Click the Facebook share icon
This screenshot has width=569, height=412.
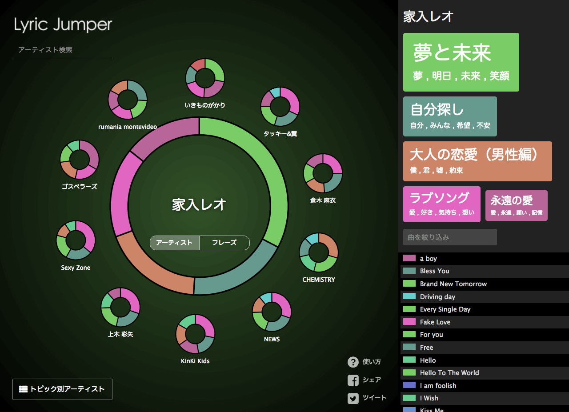pyautogui.click(x=353, y=380)
